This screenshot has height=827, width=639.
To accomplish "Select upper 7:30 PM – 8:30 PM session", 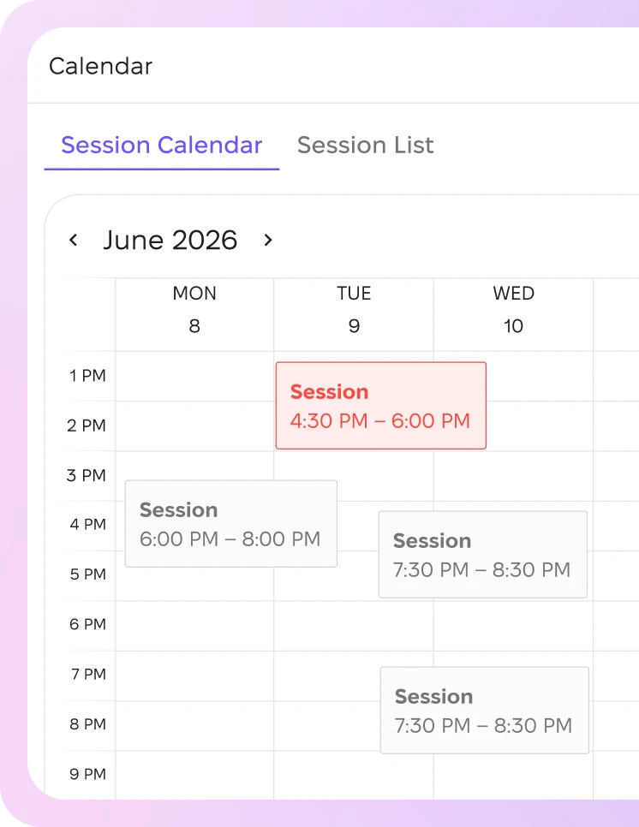I will (x=483, y=554).
